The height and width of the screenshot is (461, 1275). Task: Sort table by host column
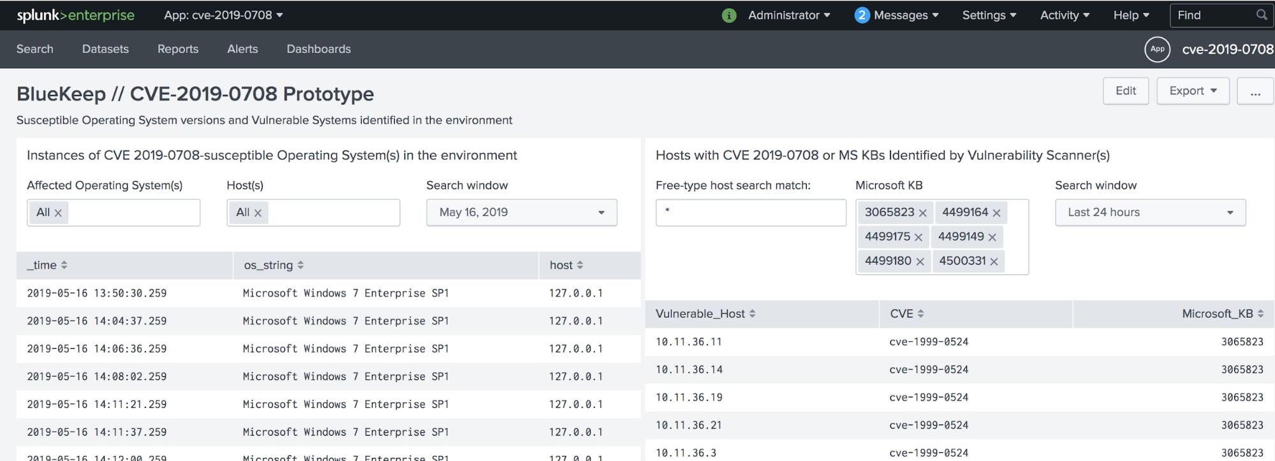[x=566, y=265]
